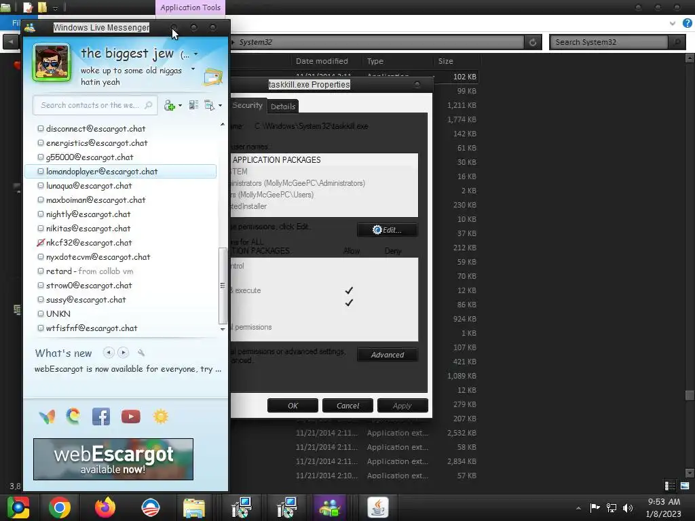
Task: Click the Explorer refresh button
Action: pyautogui.click(x=533, y=42)
